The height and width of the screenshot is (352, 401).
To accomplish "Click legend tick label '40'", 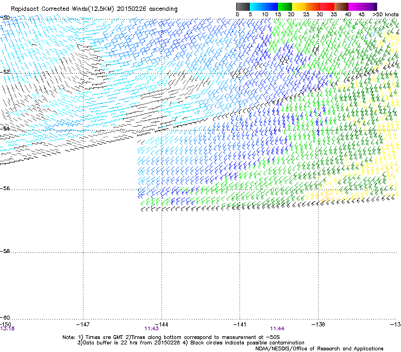I will coord(348,15).
